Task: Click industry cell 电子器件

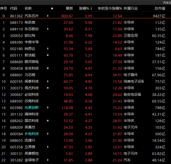Action: [x=131, y=75]
